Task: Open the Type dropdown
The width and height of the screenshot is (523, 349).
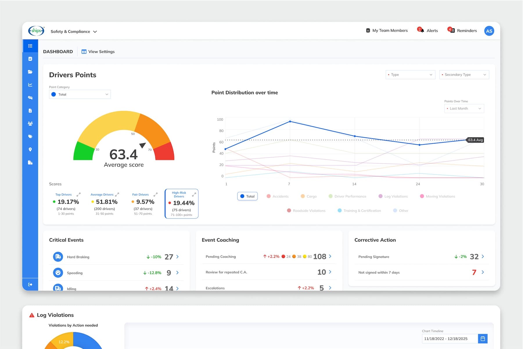Action: (x=411, y=75)
